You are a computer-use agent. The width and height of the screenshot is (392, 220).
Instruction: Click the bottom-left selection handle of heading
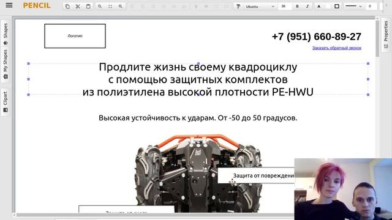29,95
